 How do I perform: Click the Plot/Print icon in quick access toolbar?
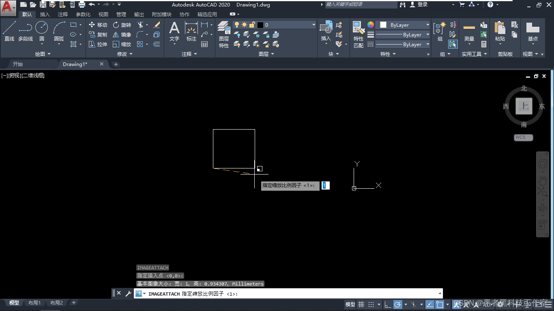coord(82,4)
